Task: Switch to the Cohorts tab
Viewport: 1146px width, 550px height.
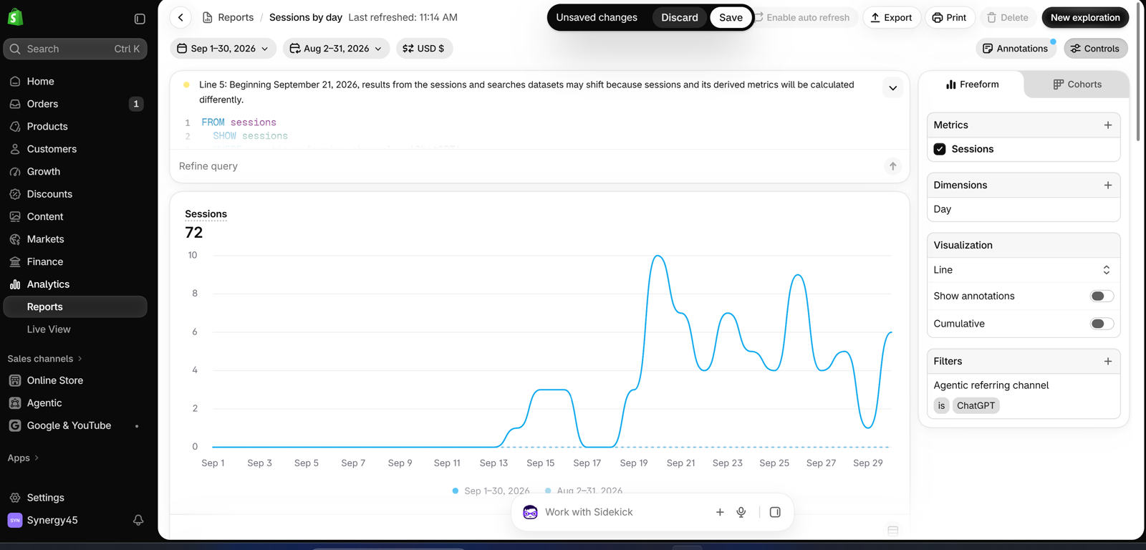Action: (x=1077, y=85)
